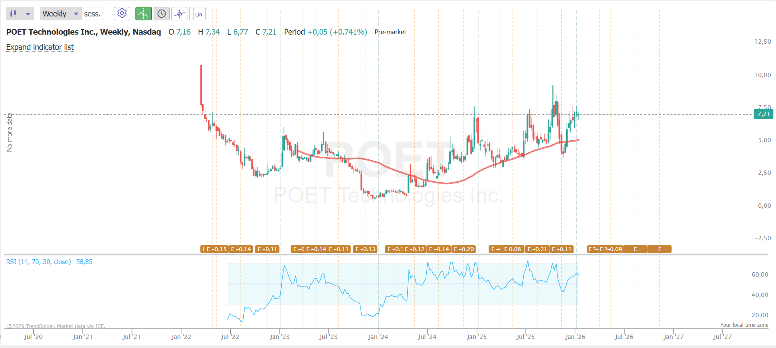
Task: Toggle the sess. session button
Action: (x=92, y=14)
